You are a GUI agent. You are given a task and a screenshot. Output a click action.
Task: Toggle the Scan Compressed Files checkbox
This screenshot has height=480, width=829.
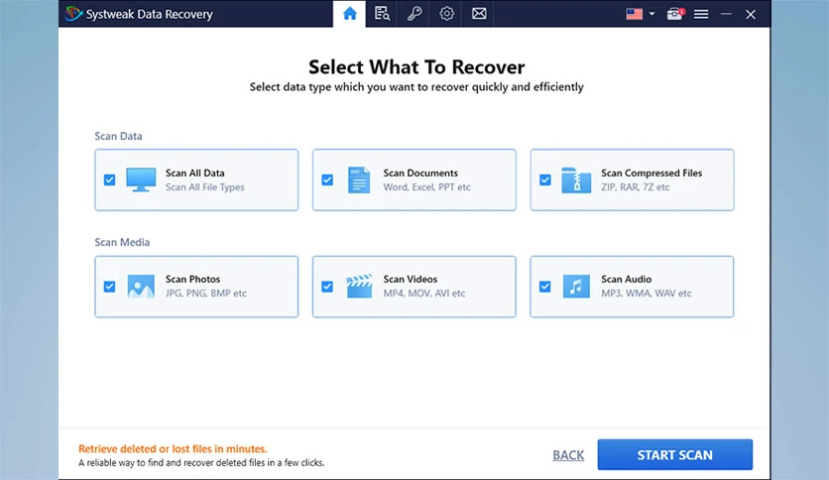point(545,180)
